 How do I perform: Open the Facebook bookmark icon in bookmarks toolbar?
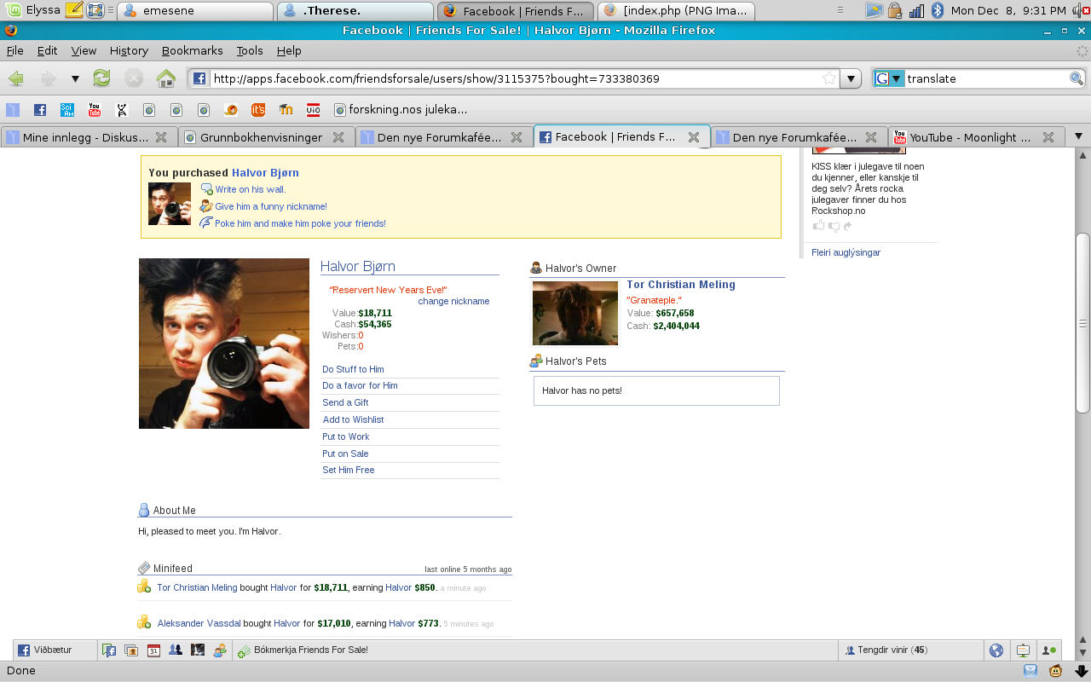(x=39, y=109)
